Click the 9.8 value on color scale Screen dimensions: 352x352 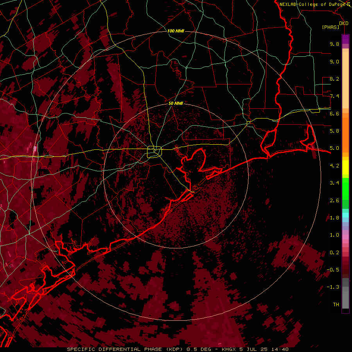coord(334,44)
